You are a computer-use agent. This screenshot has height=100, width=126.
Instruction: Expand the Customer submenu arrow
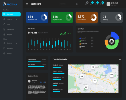tap(17, 43)
